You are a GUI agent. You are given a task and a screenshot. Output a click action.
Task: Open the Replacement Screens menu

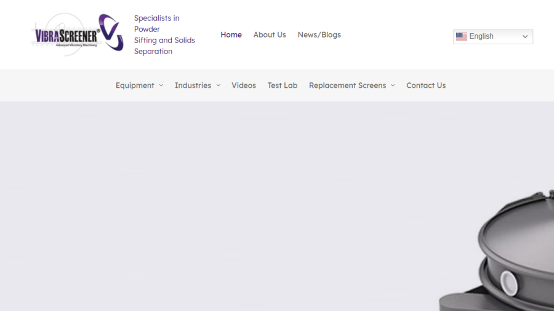[347, 85]
